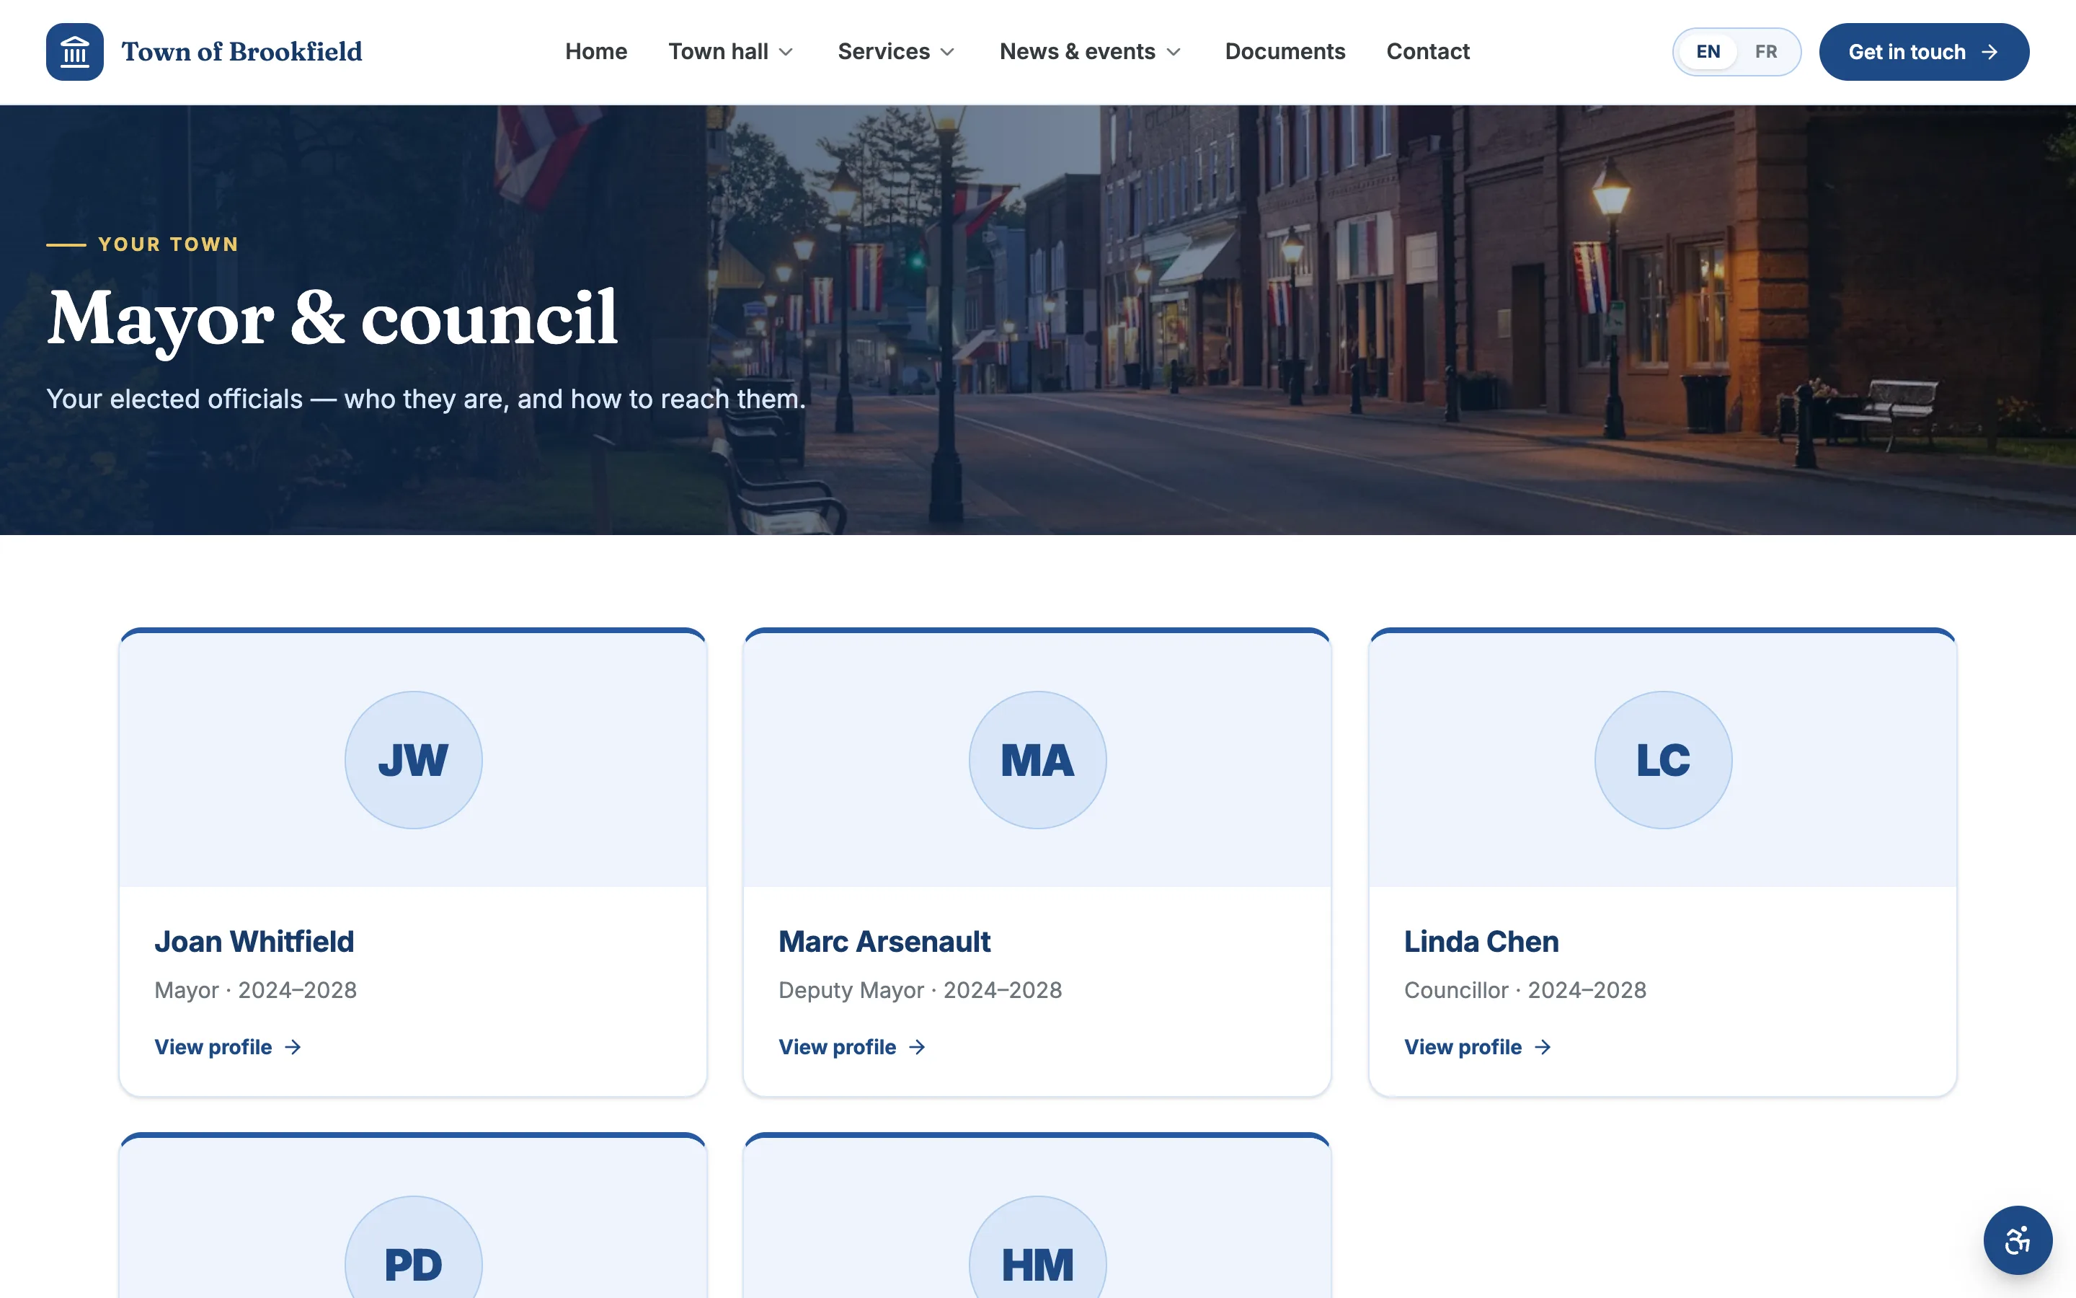Switch language to FR

click(1765, 51)
